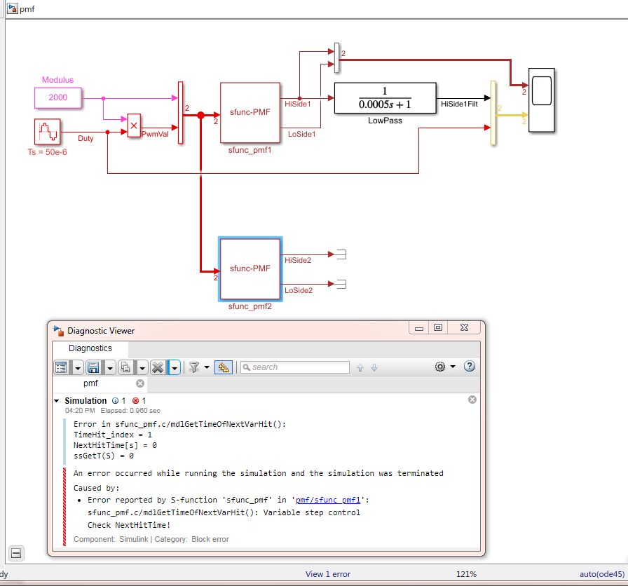
Task: Expand the settings gear dropdown
Action: (453, 367)
